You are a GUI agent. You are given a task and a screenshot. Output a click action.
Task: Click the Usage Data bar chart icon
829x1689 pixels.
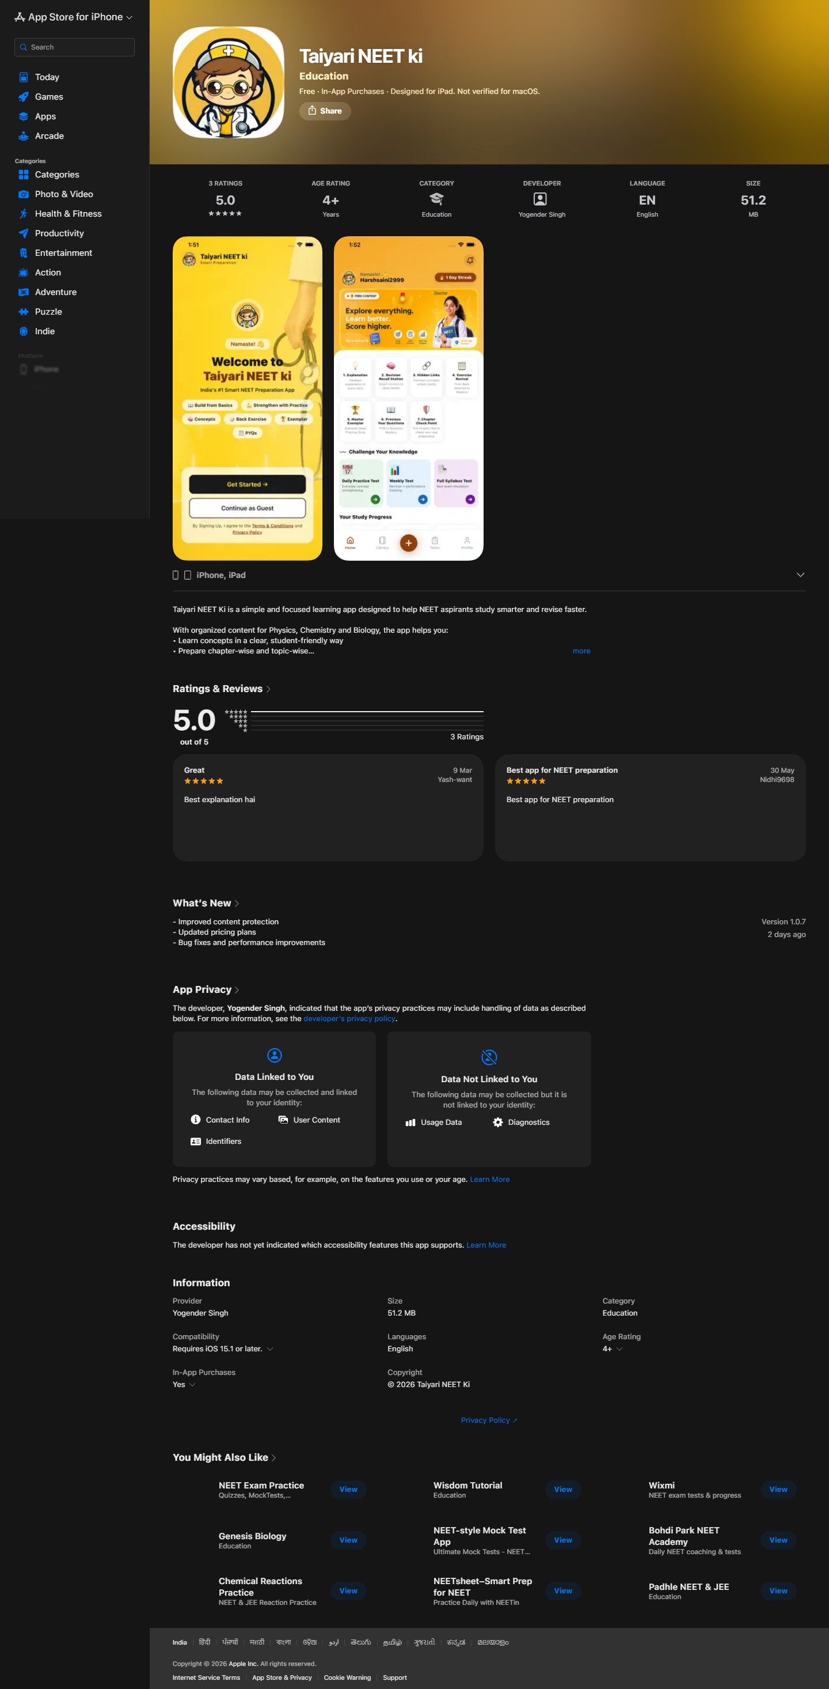(x=410, y=1123)
